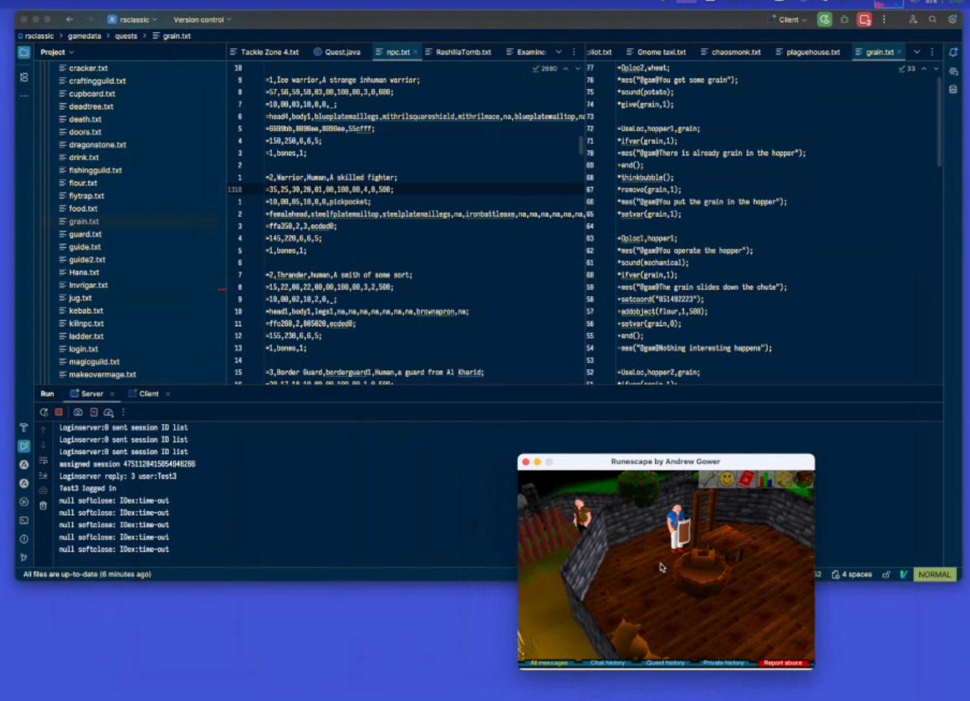
Task: Rerun the Server in the Run toolbar
Action: point(44,412)
